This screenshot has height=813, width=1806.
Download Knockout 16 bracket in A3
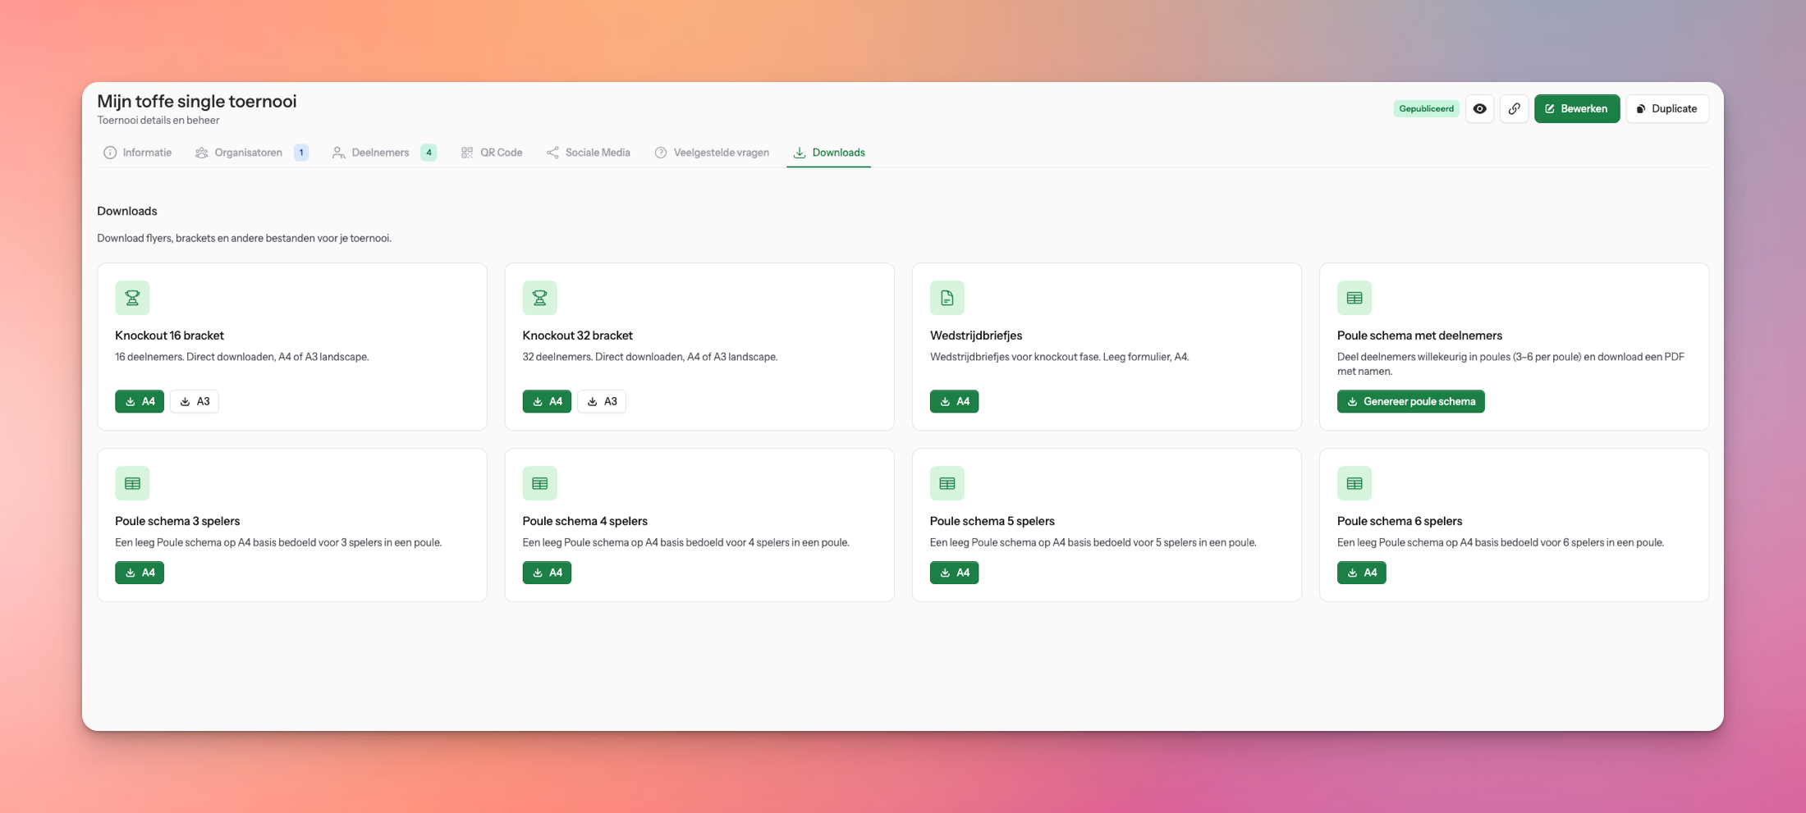click(x=195, y=401)
